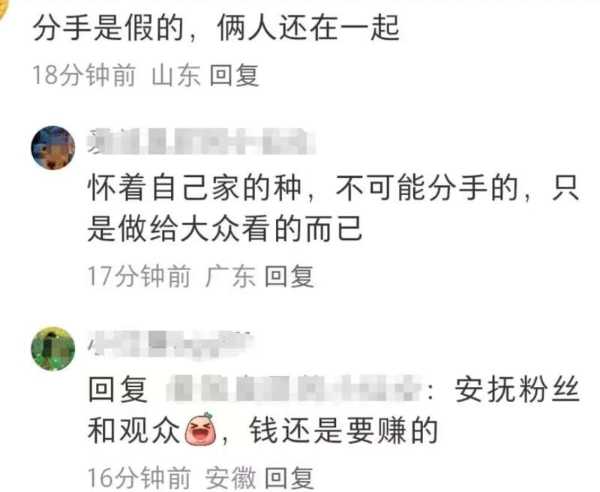Open the green avatar of 安徽 commenter
The height and width of the screenshot is (492, 600).
[x=52, y=349]
